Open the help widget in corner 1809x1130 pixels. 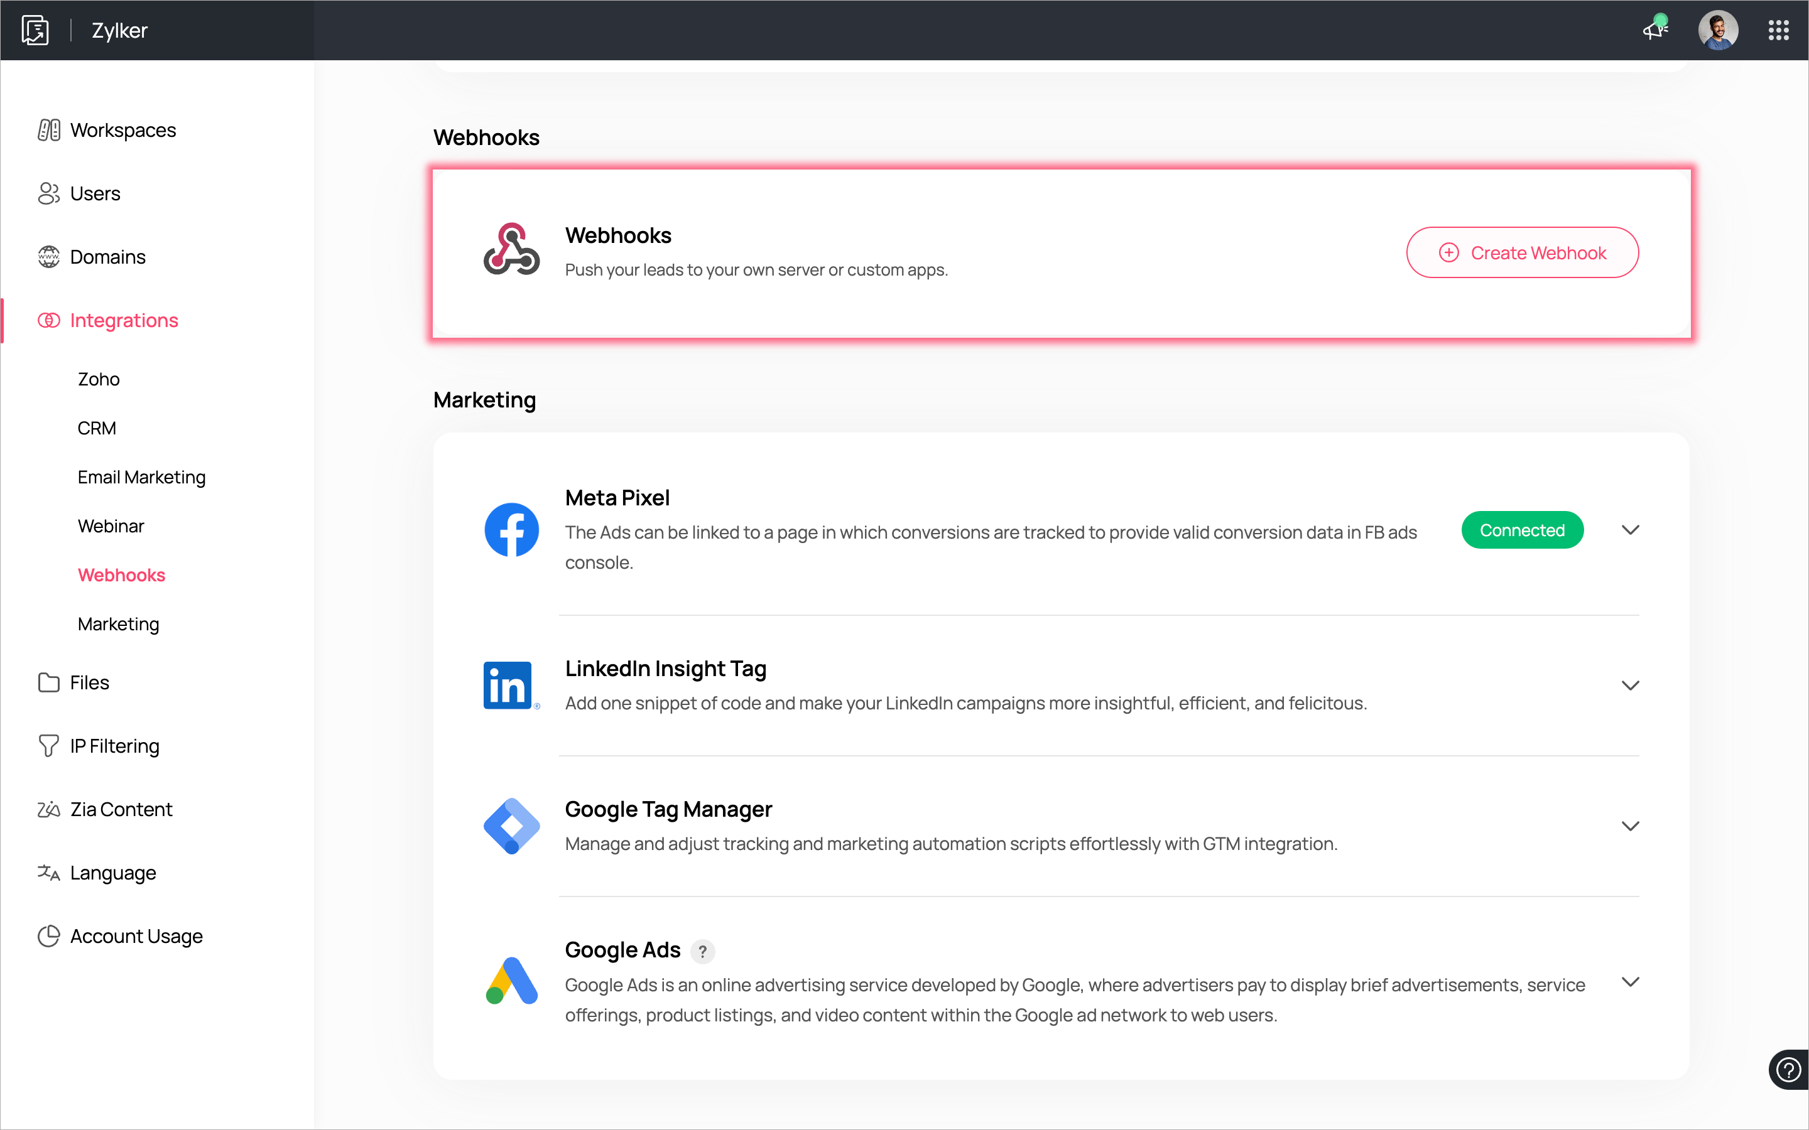1788,1070
